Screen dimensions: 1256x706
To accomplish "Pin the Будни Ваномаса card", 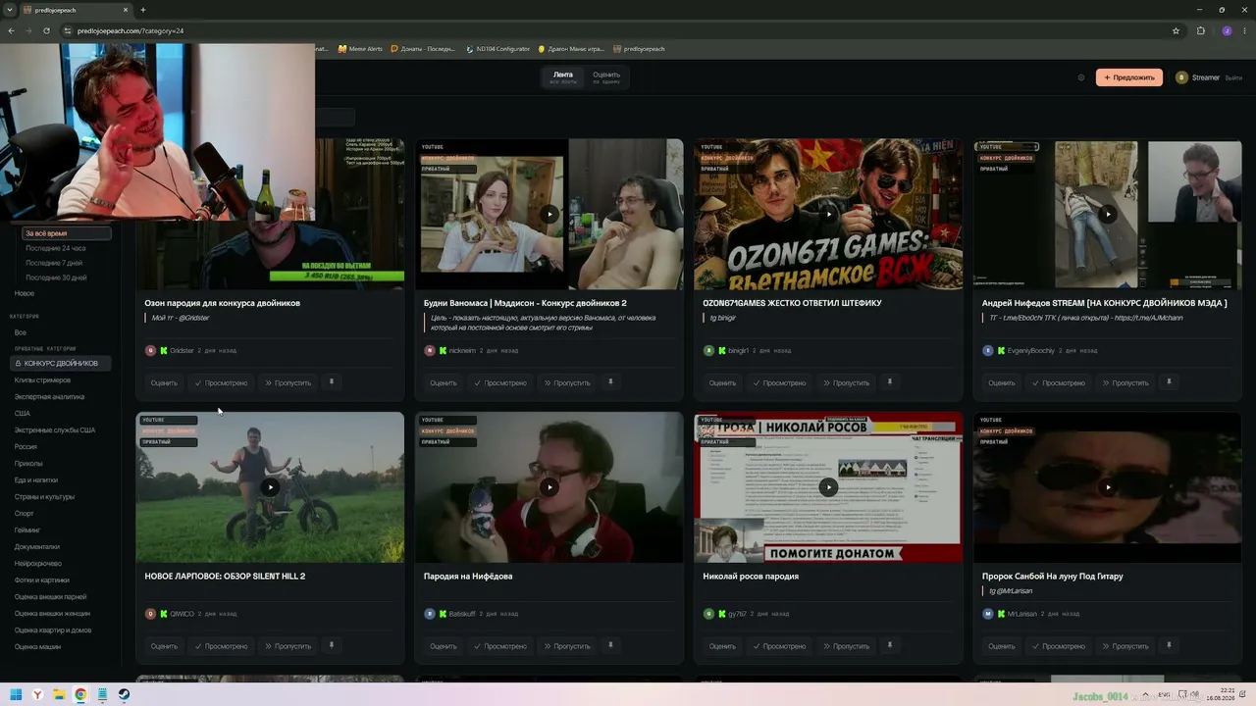I will (610, 382).
